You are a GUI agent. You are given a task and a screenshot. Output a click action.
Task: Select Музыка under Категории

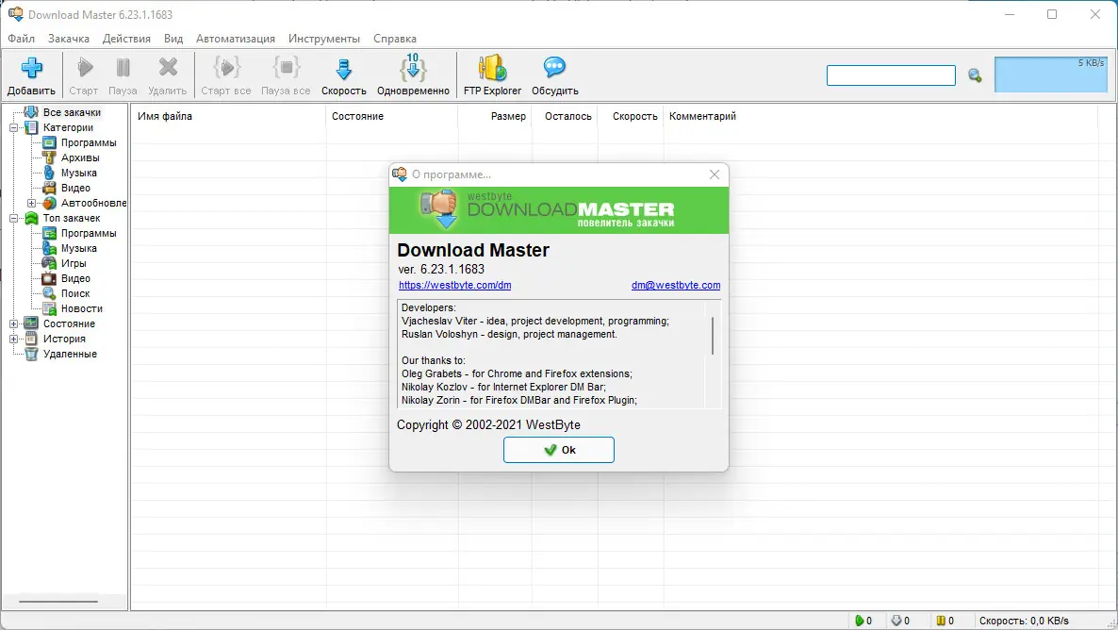78,173
